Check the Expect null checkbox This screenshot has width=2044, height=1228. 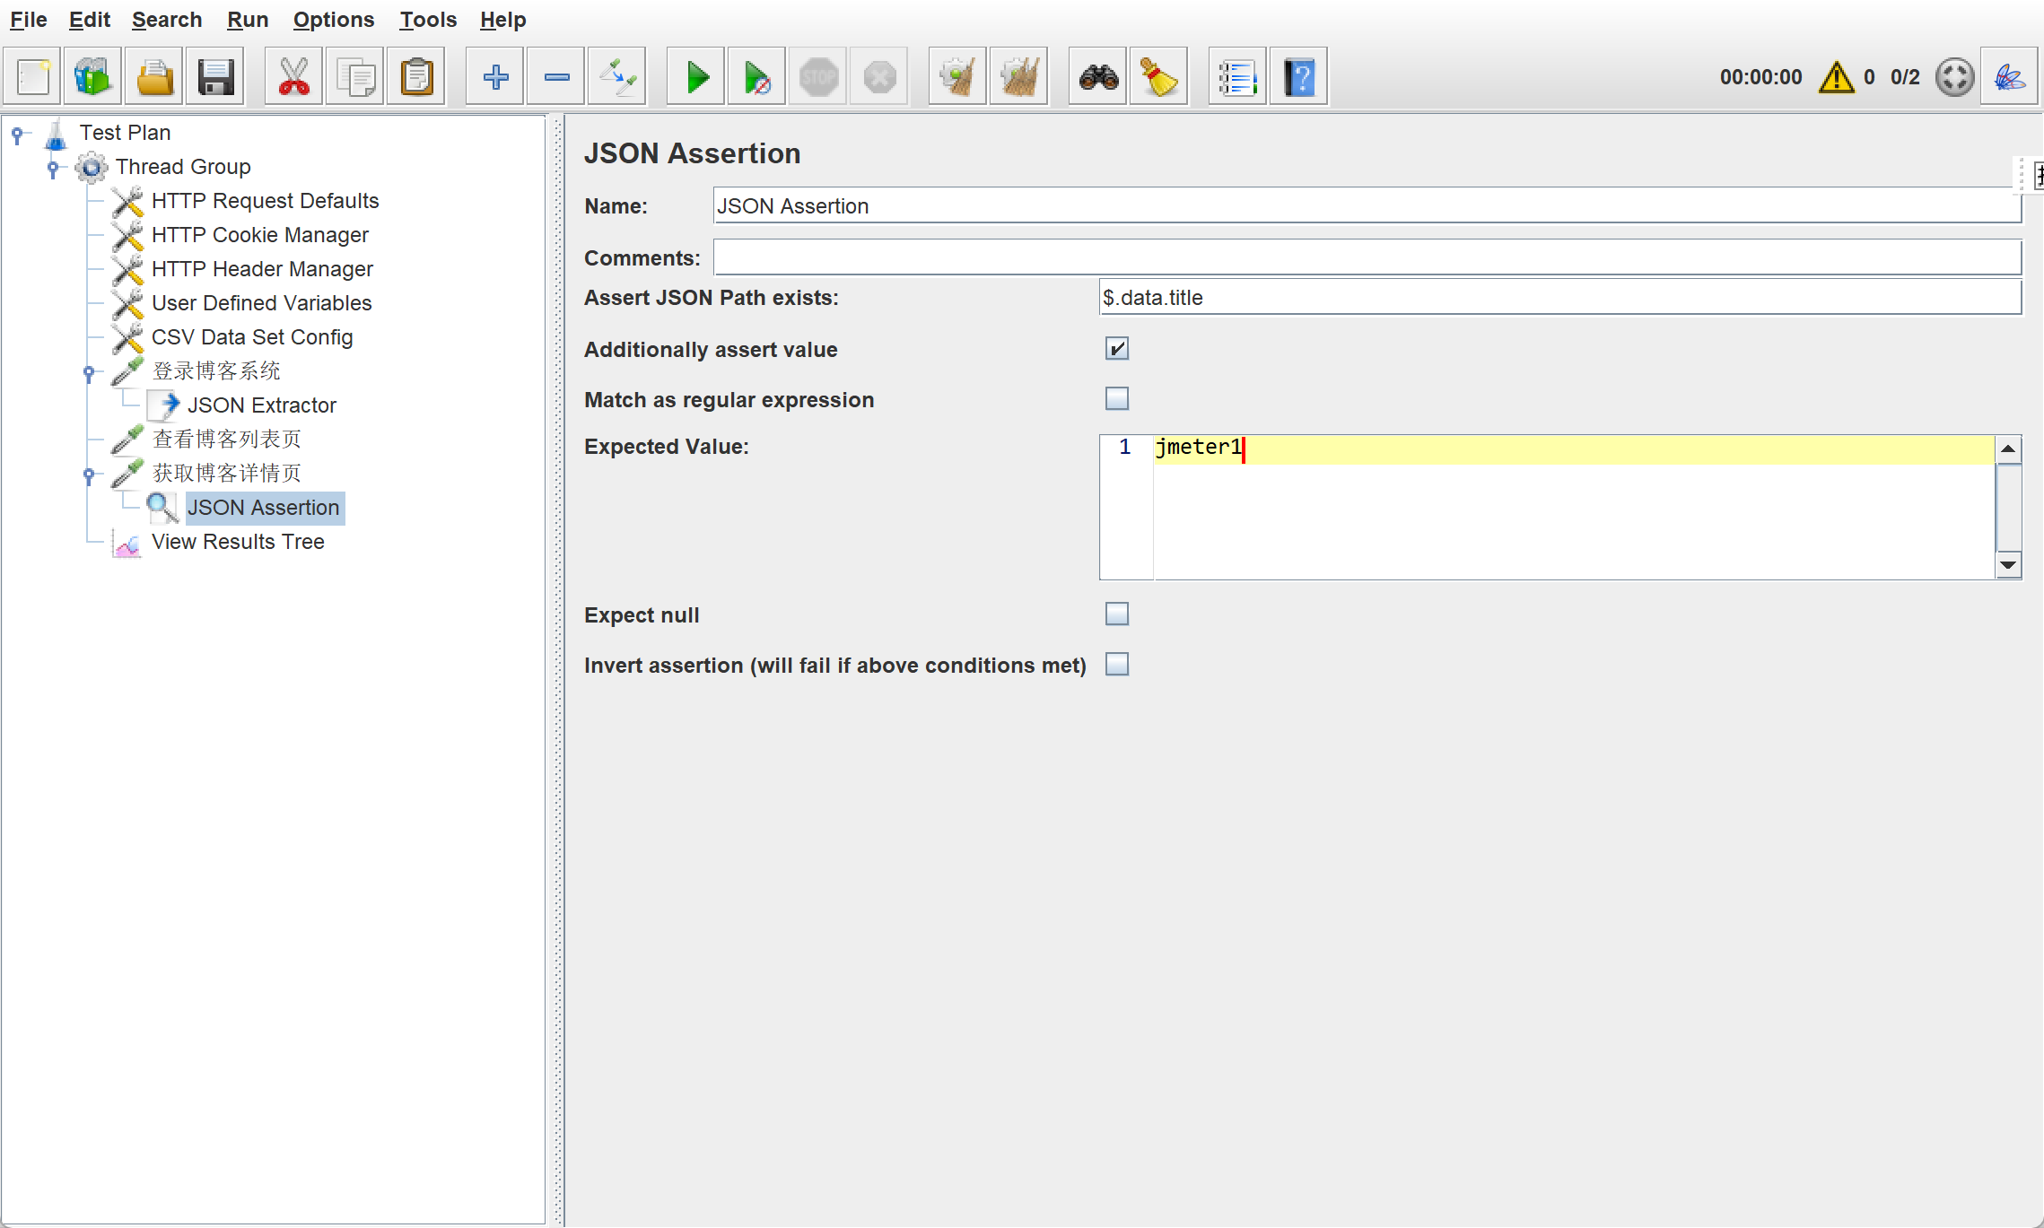(1116, 614)
